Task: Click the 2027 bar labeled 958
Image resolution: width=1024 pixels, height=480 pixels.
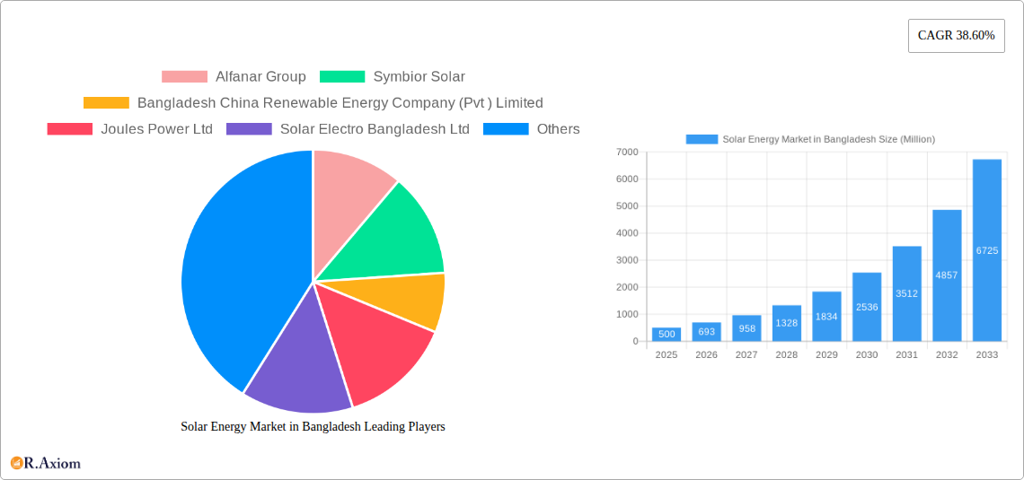Action: click(746, 328)
